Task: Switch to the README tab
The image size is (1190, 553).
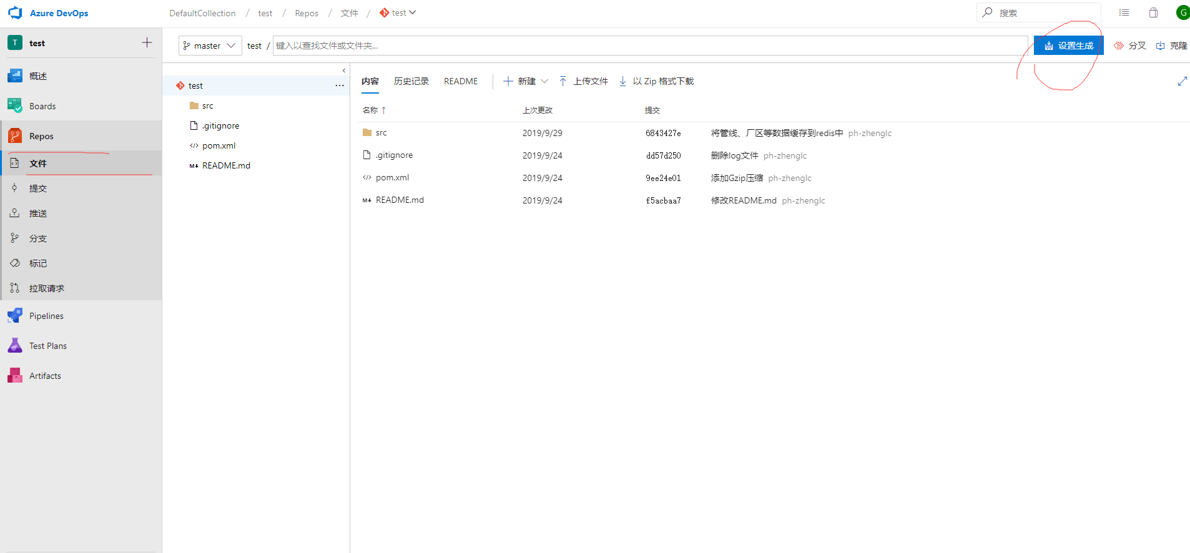Action: coord(460,81)
